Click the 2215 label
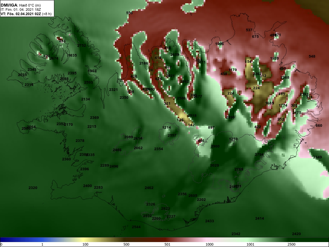Viewport: 329px width, 247px height. pyautogui.click(x=92, y=127)
